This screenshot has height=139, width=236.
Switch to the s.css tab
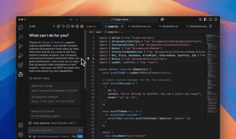pos(91,26)
